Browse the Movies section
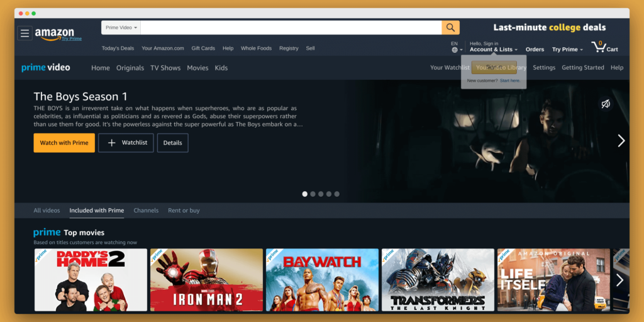 click(x=197, y=68)
